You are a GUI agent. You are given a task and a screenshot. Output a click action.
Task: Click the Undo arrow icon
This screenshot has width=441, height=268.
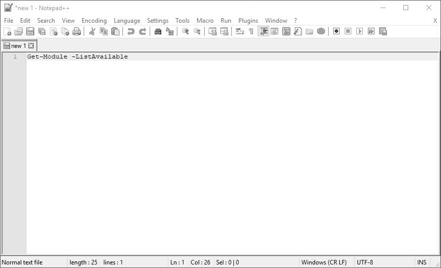(x=131, y=31)
